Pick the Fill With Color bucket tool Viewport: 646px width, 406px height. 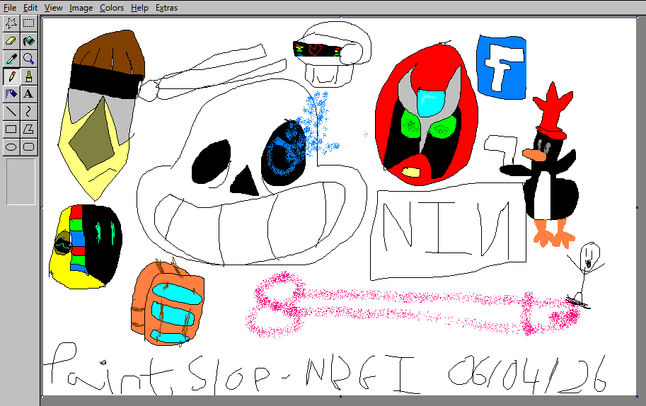[29, 41]
